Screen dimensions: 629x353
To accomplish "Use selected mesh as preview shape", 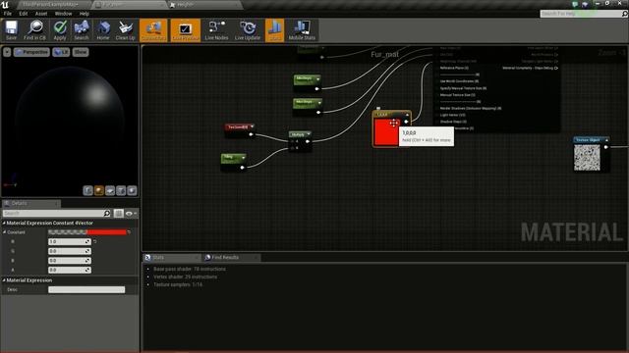I will pos(132,190).
